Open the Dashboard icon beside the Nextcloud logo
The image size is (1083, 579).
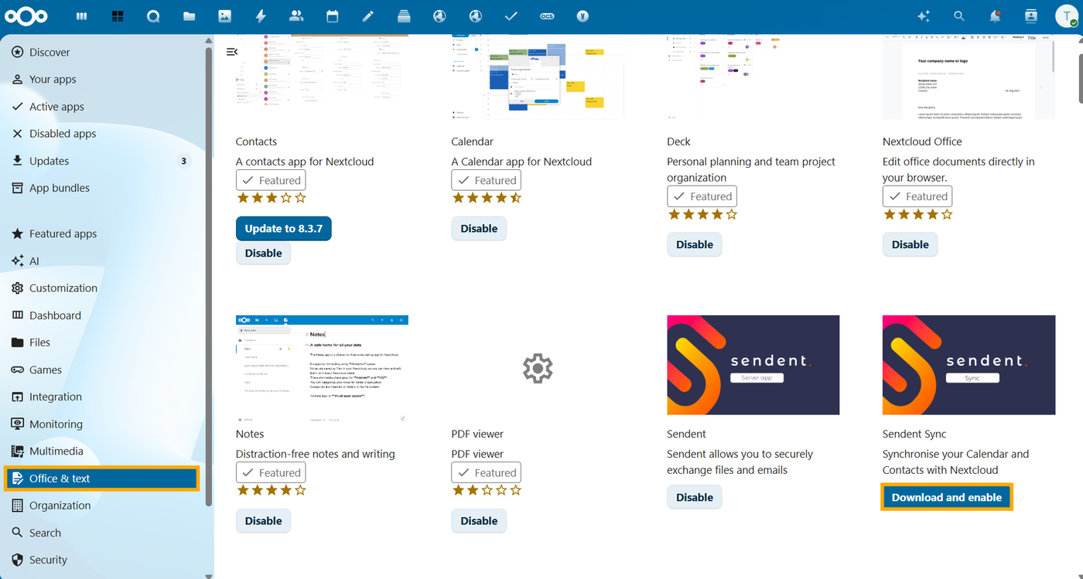click(x=81, y=16)
